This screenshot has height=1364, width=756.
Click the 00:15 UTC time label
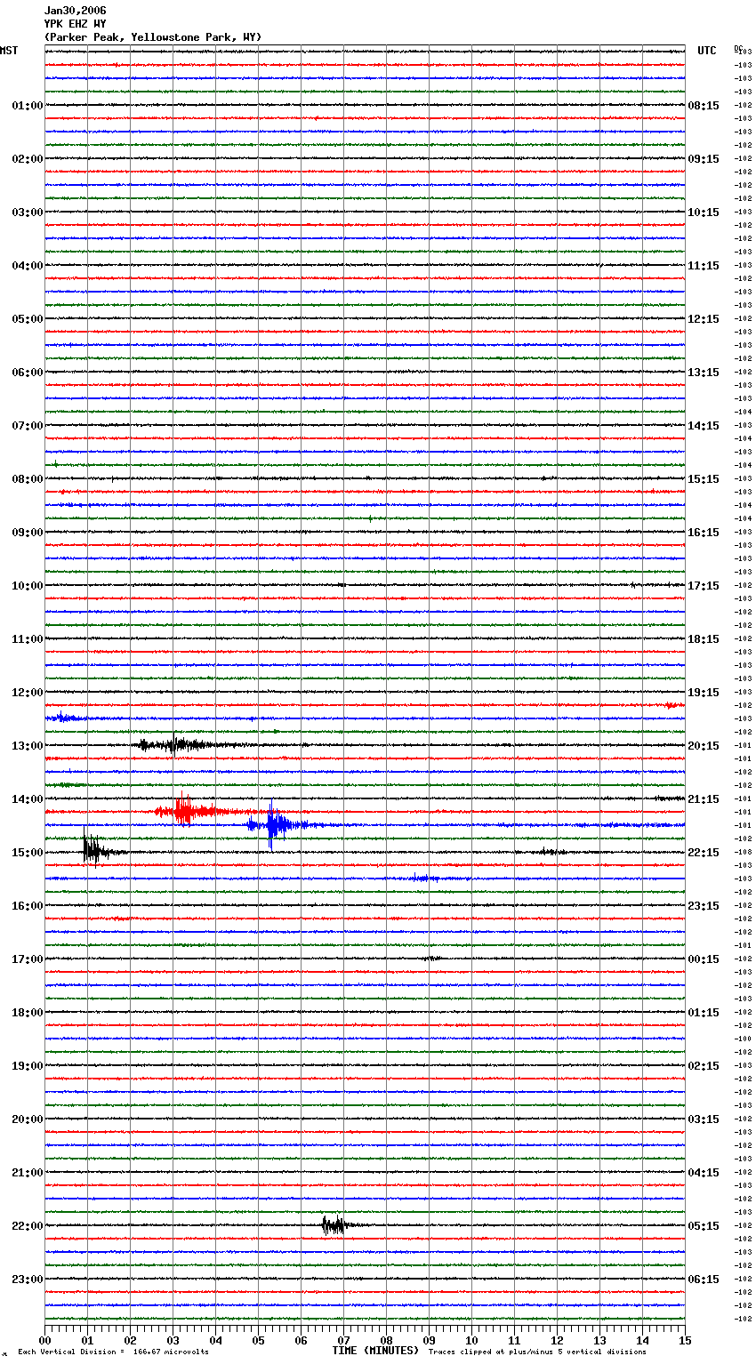(704, 959)
